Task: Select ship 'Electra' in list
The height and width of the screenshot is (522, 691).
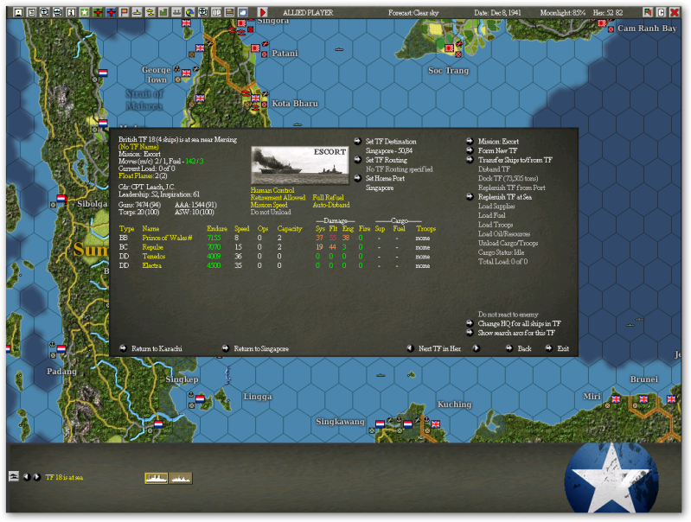Action: coord(151,265)
